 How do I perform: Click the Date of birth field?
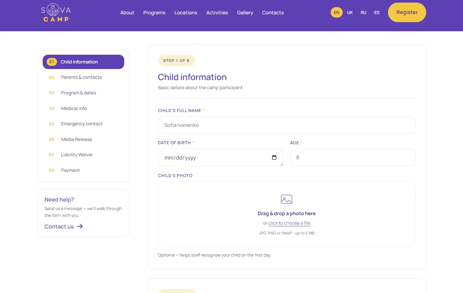221,158
